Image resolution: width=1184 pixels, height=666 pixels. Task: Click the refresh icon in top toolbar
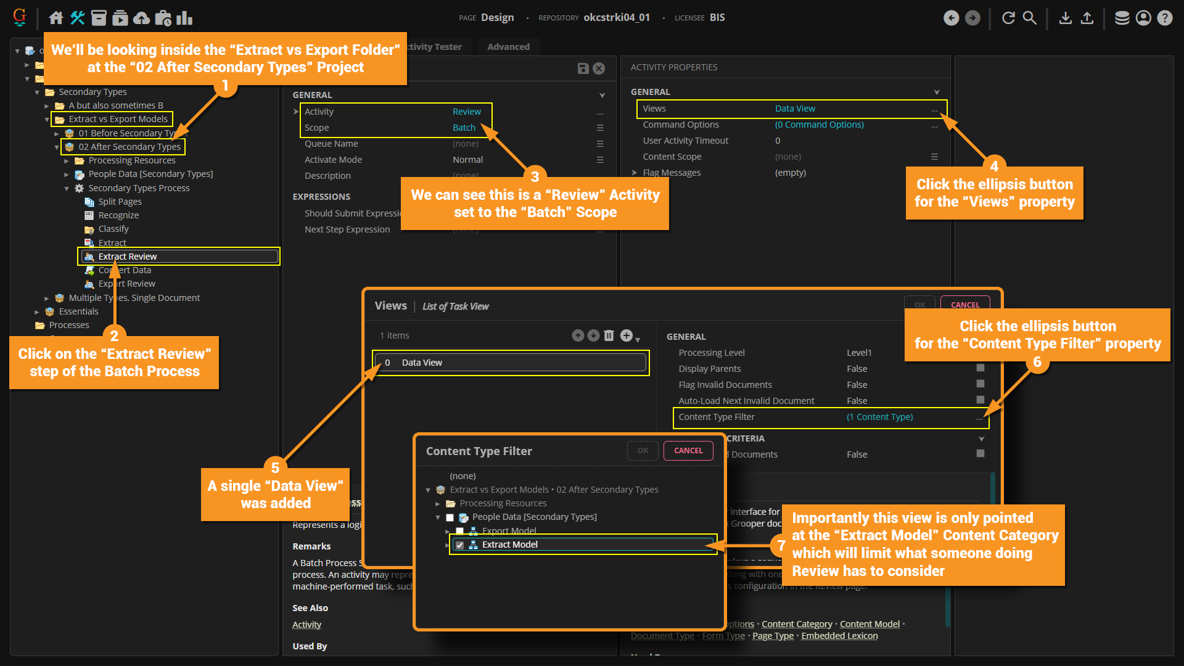click(x=1008, y=18)
